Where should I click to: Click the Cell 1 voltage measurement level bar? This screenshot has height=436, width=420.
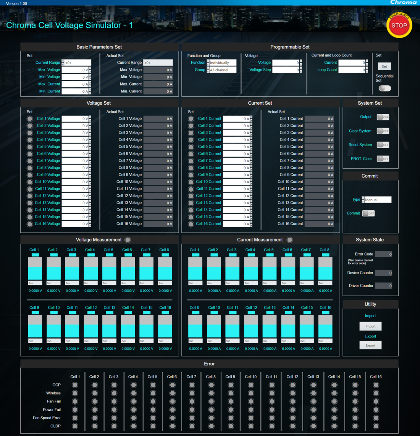pyautogui.click(x=35, y=268)
